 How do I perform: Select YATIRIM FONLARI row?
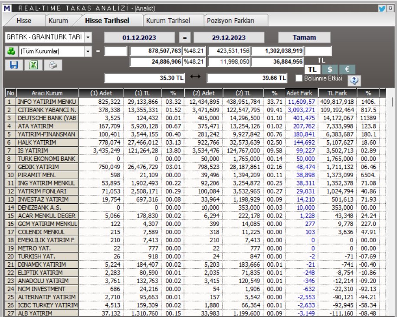click(195, 191)
